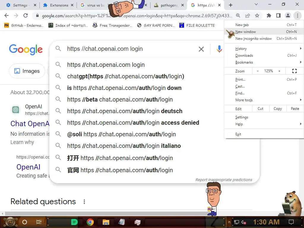Close the Settings tab

[x=35, y=5]
